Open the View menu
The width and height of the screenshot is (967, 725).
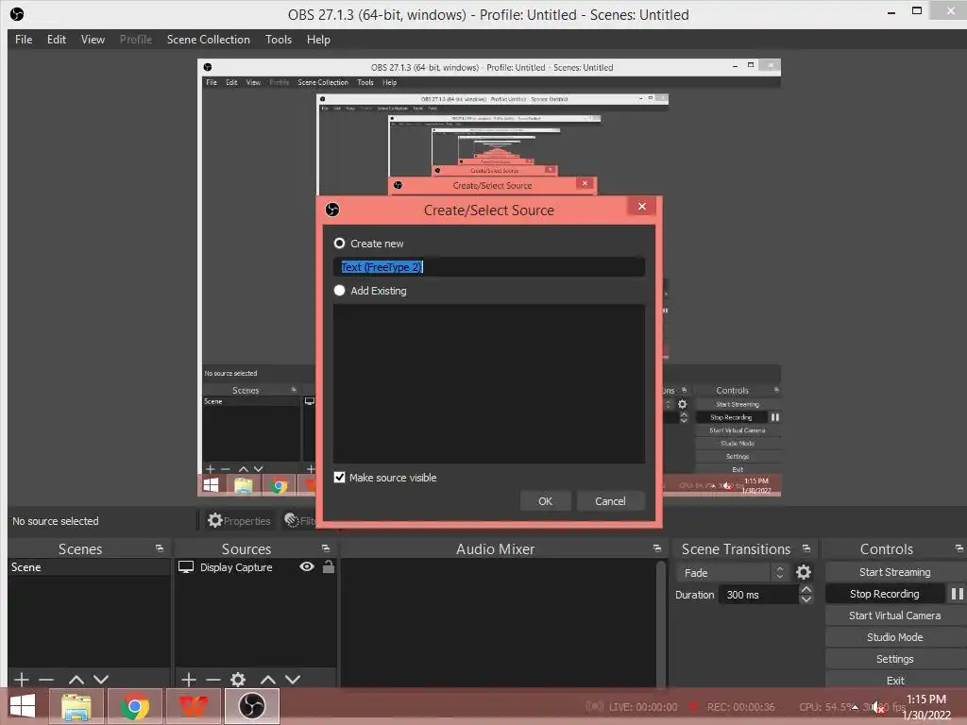point(93,40)
